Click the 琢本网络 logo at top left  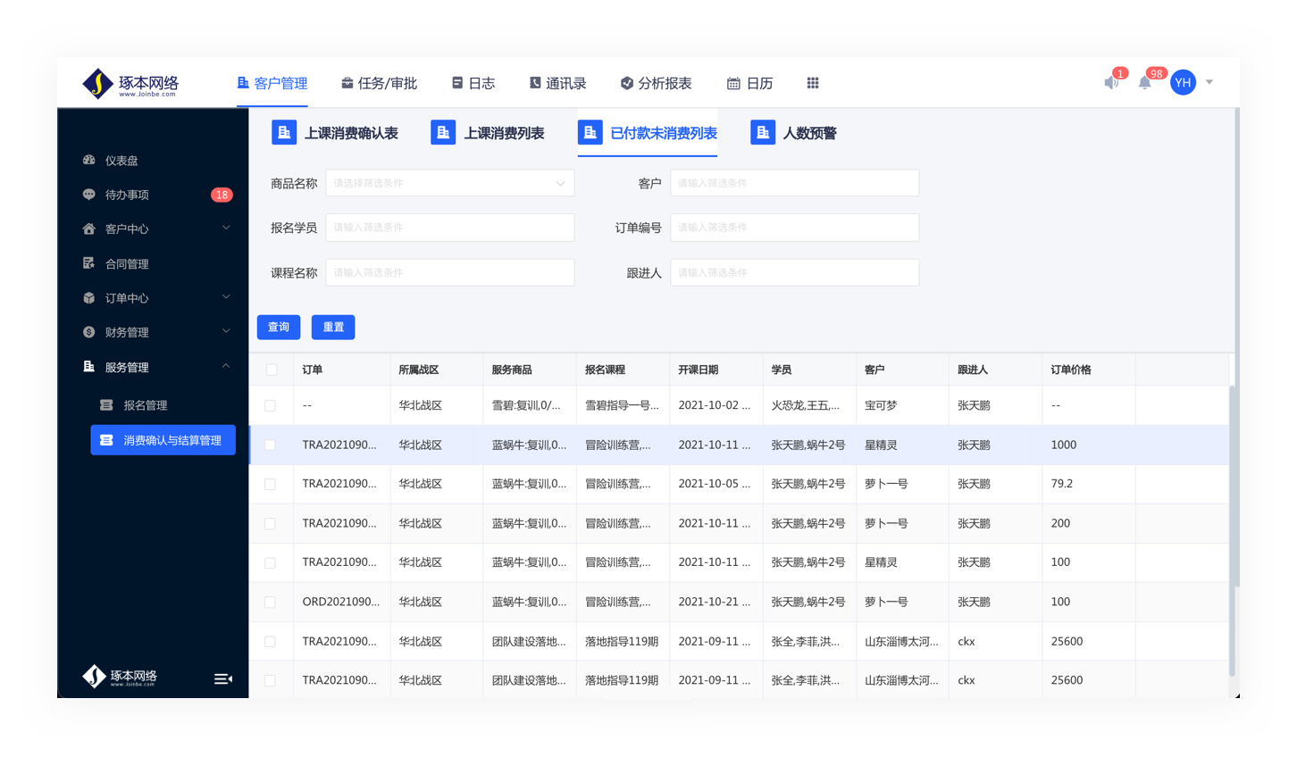coord(130,83)
